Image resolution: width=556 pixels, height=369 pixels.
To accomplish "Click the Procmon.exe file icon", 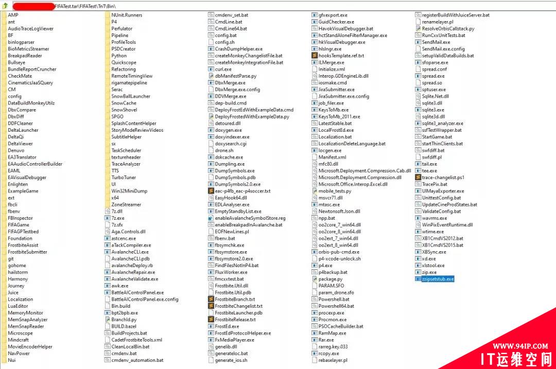I will [x=315, y=320].
